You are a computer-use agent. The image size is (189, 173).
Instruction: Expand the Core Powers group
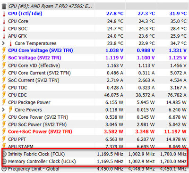[x=3, y=109]
